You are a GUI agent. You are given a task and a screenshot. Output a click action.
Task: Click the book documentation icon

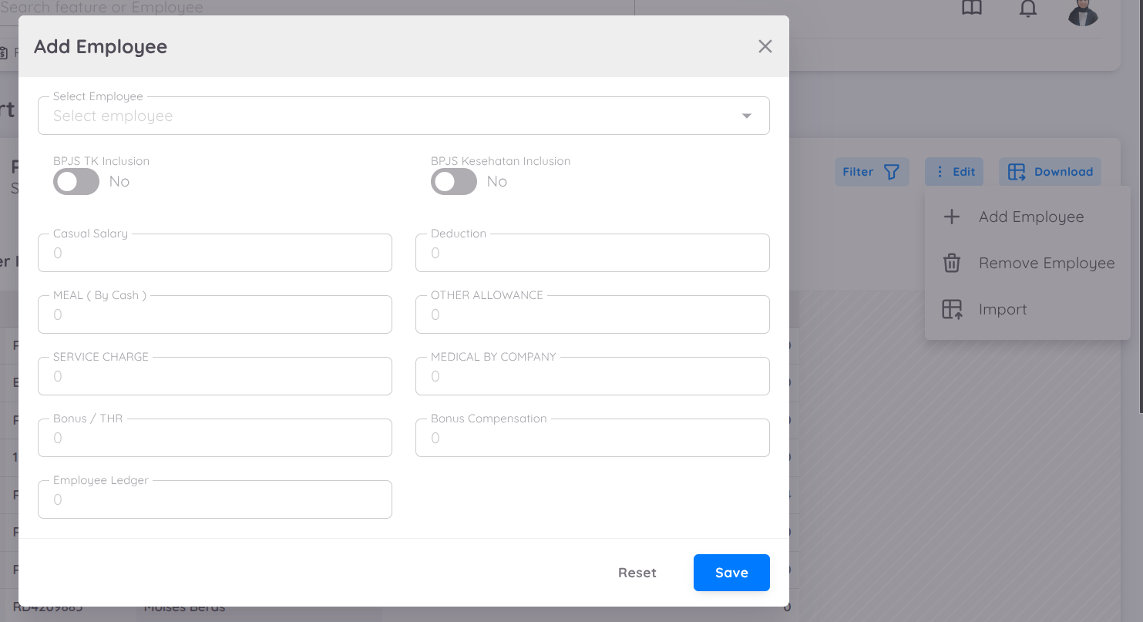pyautogui.click(x=972, y=8)
